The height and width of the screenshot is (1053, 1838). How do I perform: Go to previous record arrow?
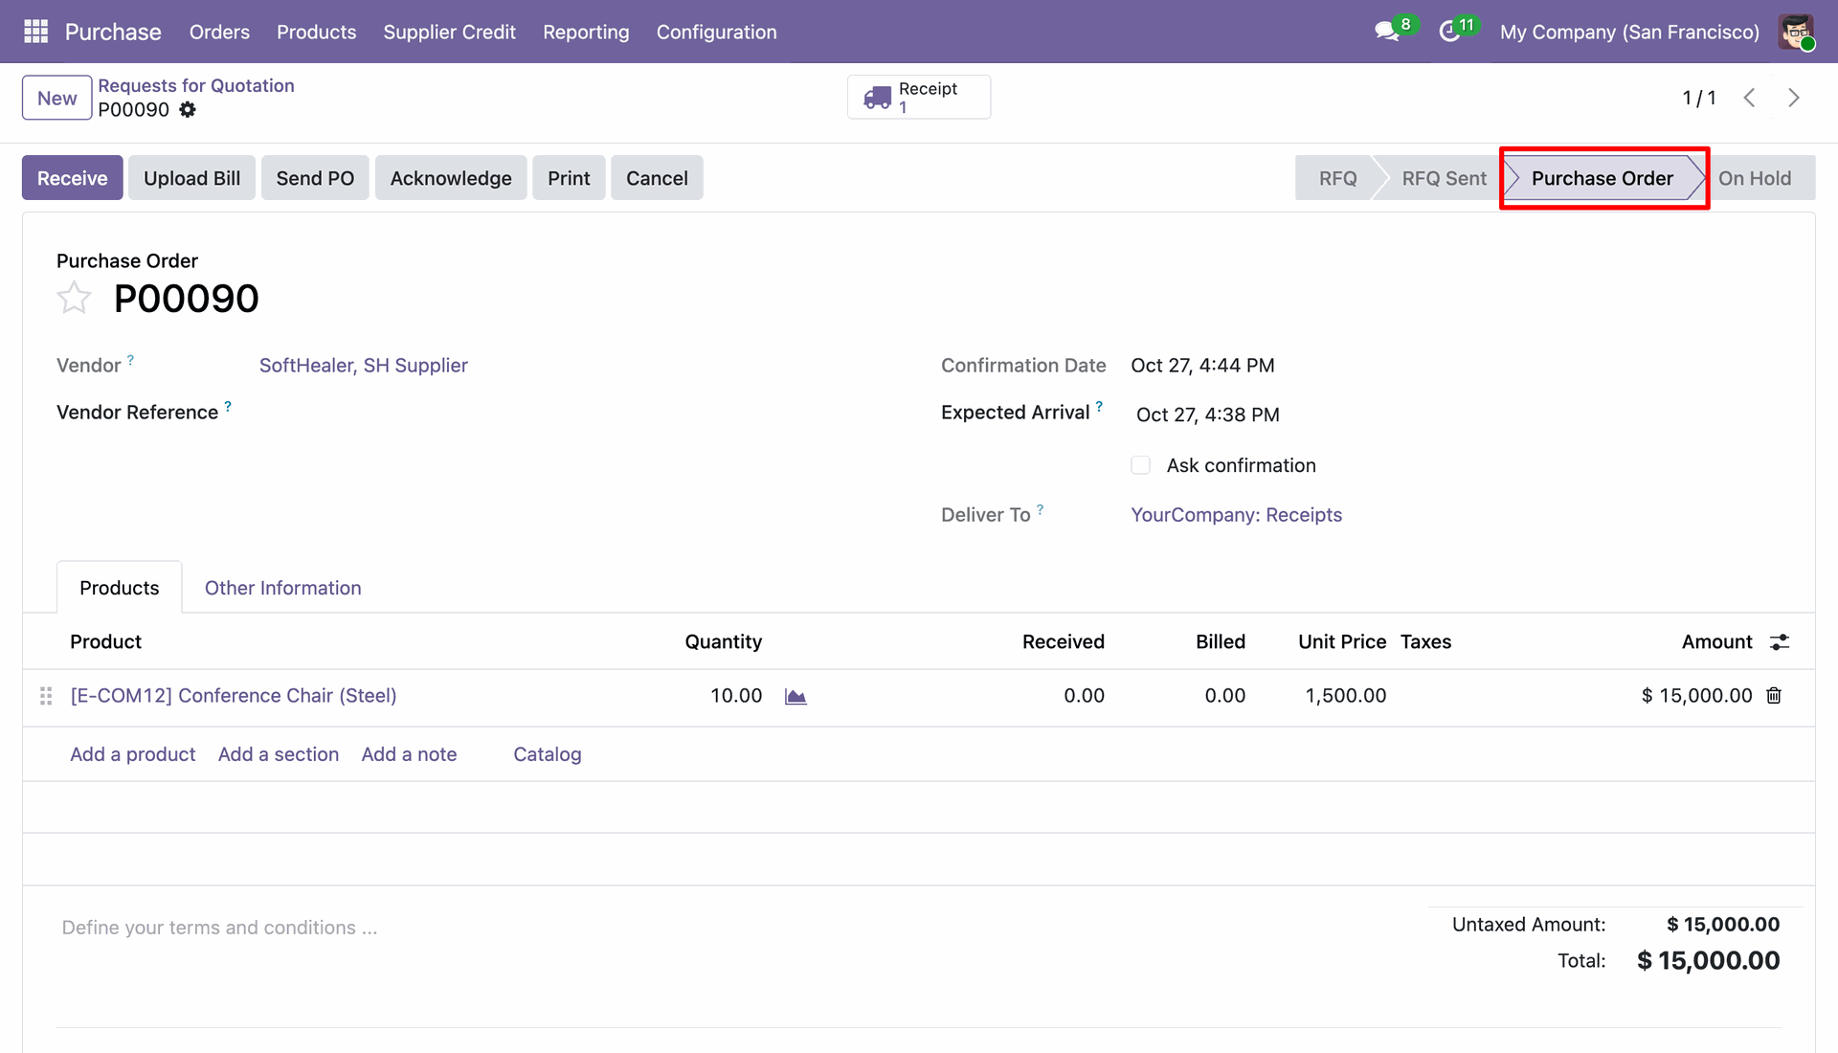coord(1749,98)
